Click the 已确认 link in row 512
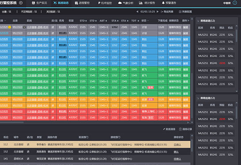Image resolution: width=241 pixels, height=165 pixels. 177,145
